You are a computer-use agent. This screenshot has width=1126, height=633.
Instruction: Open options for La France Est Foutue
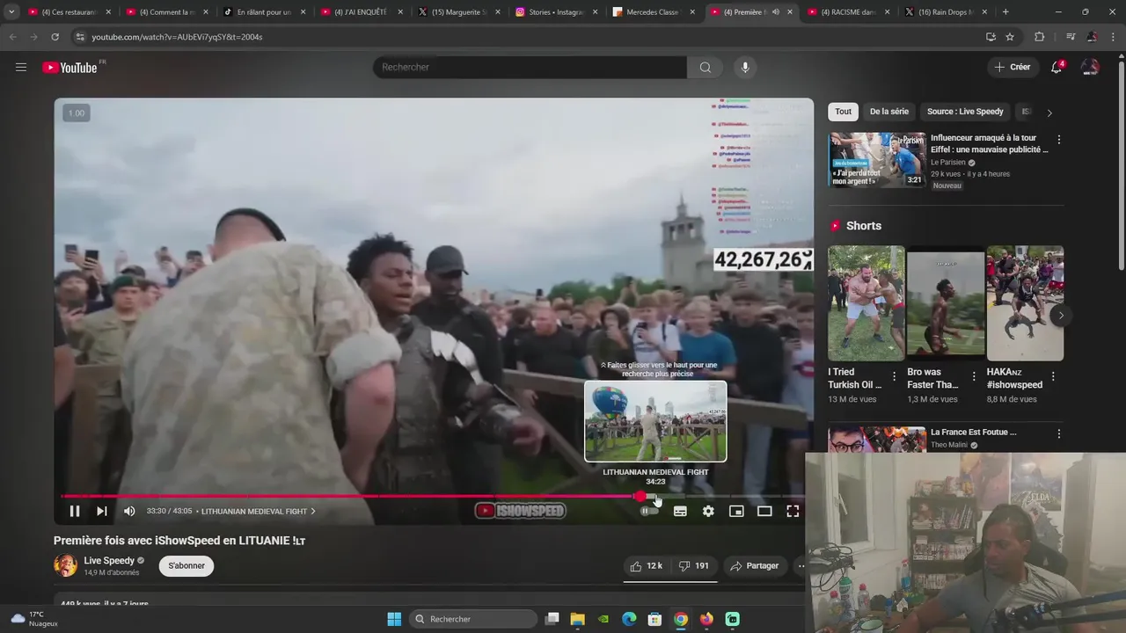tap(1058, 433)
